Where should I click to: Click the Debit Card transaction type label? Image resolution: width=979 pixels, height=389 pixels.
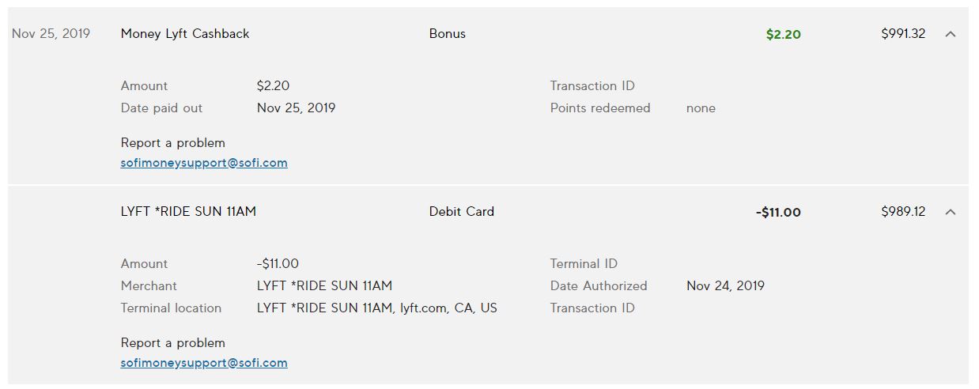click(462, 212)
